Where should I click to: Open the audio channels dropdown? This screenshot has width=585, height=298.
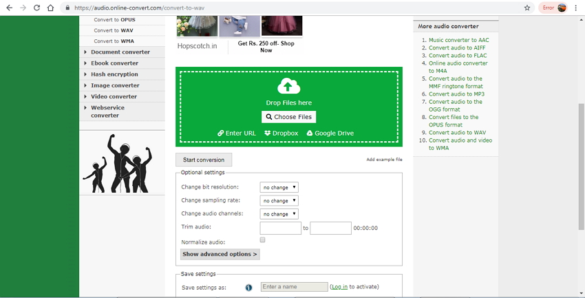(x=279, y=214)
